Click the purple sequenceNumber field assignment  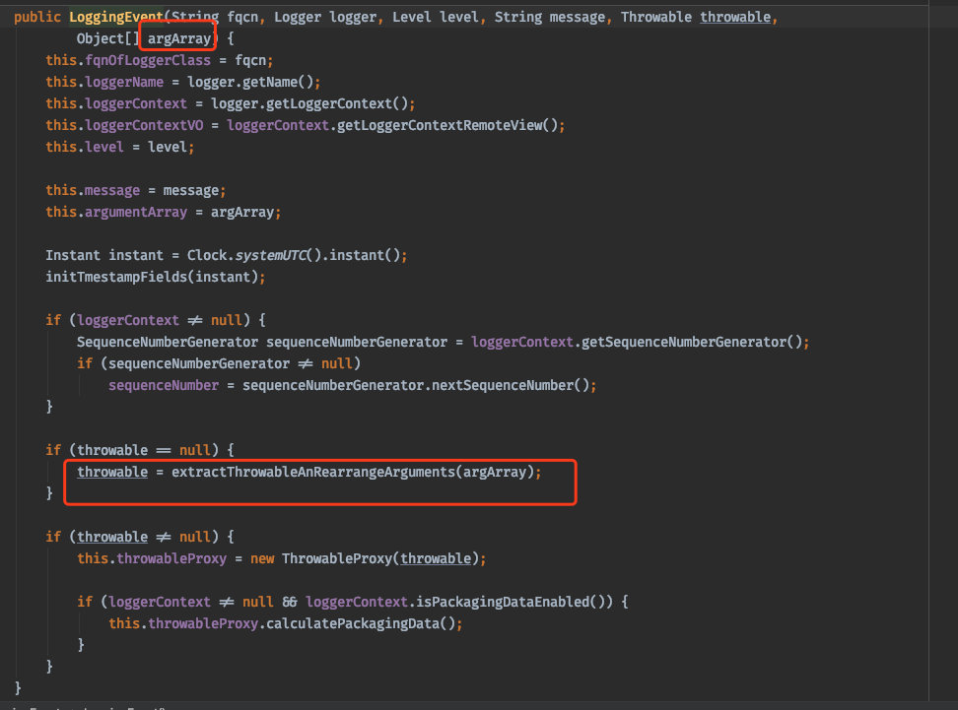(164, 385)
